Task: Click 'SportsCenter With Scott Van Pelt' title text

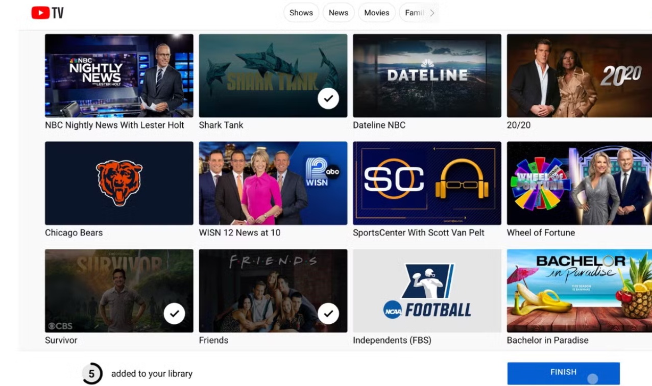Action: pos(419,233)
